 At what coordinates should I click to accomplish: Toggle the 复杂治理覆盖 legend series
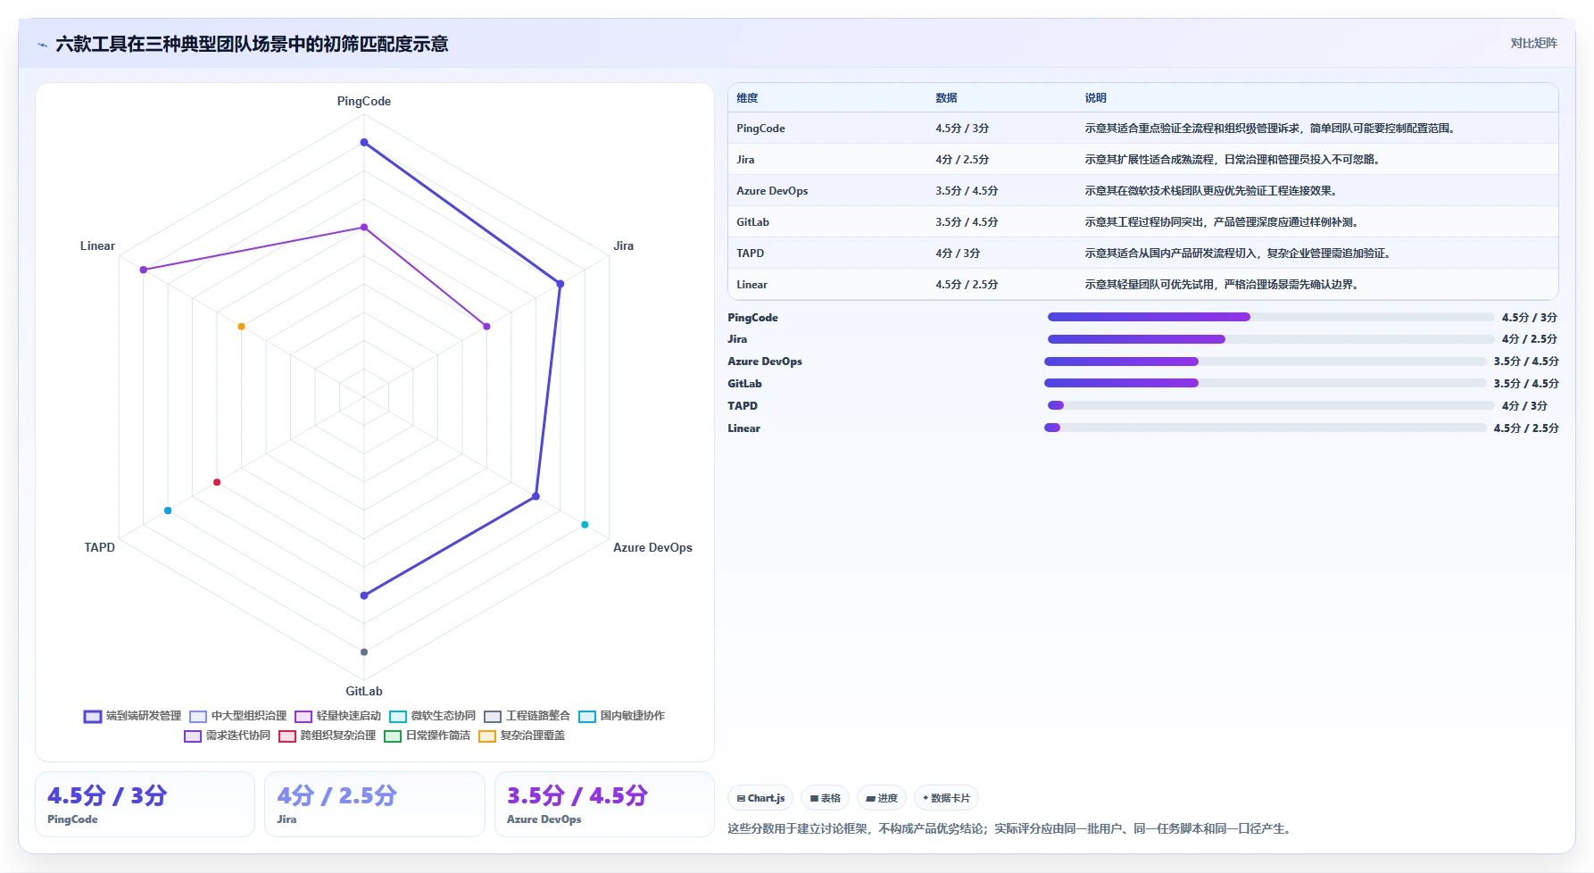(521, 736)
